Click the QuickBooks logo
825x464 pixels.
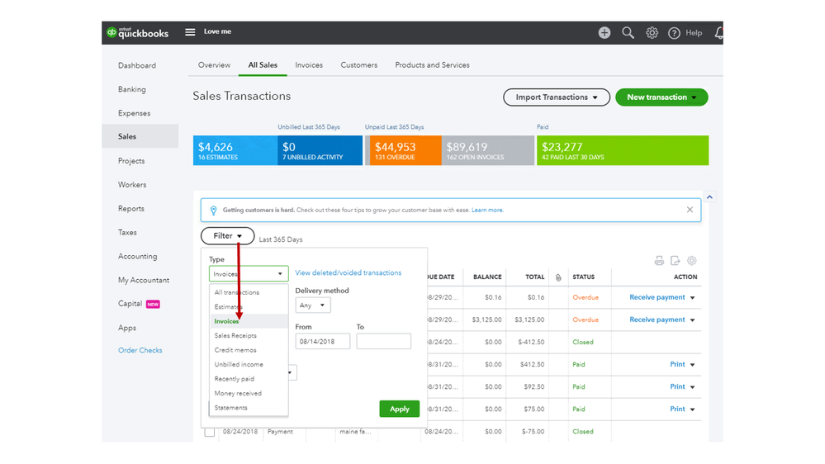point(137,33)
